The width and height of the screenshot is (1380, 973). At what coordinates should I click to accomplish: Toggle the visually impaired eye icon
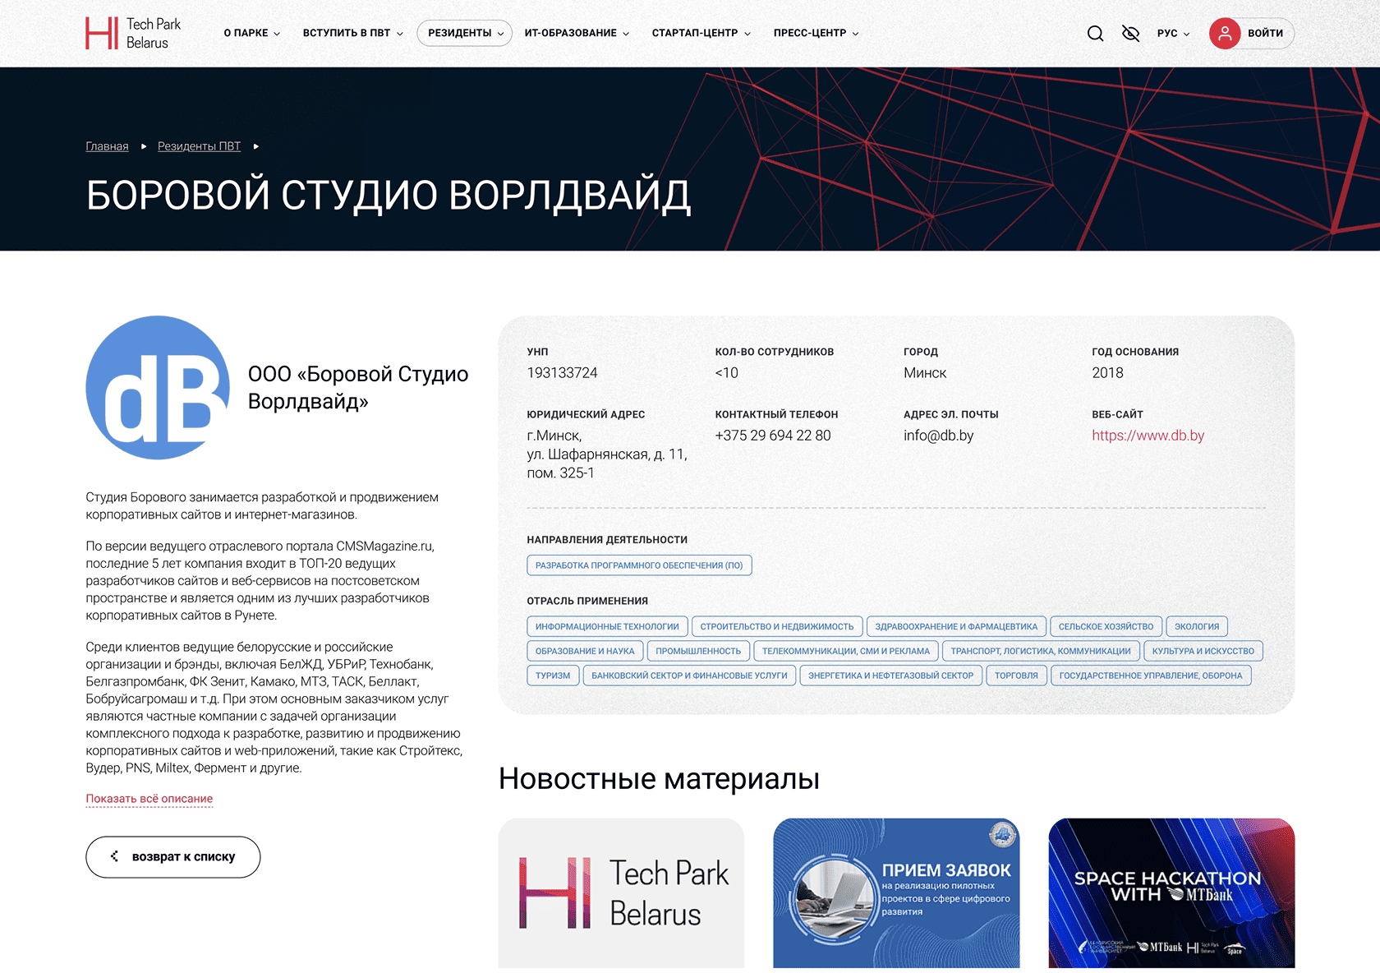[1131, 34]
